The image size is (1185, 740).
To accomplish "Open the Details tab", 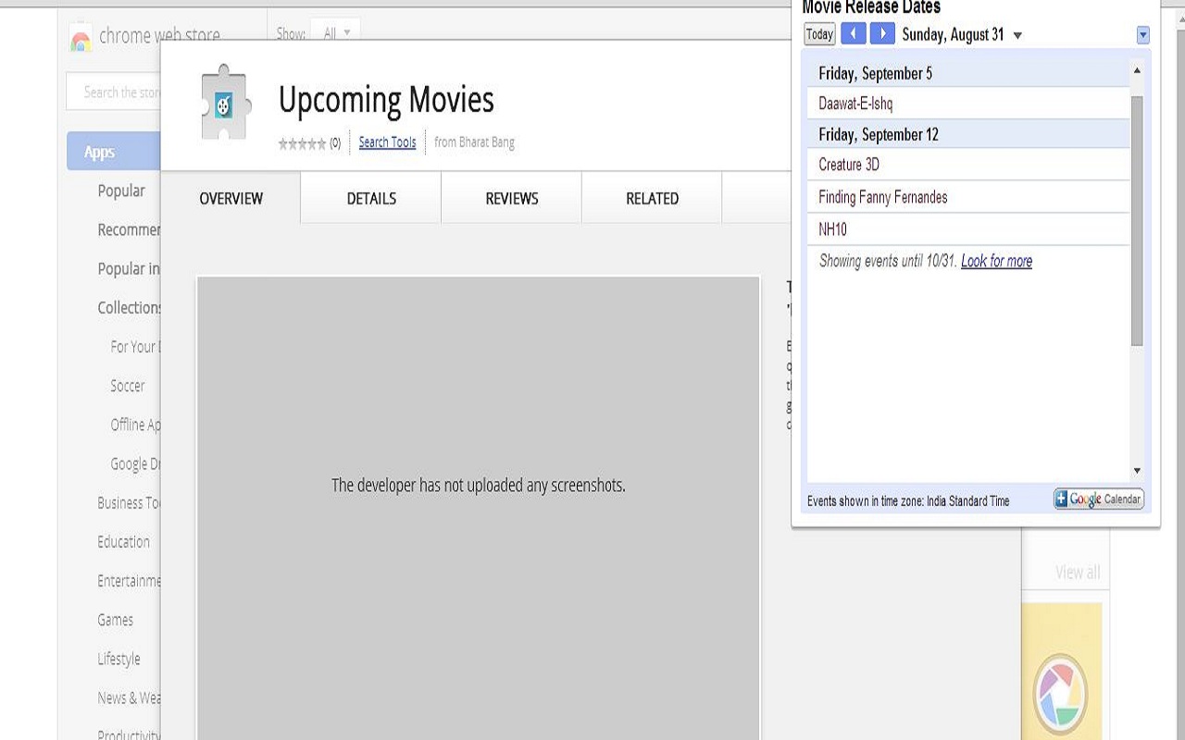I will click(x=370, y=197).
